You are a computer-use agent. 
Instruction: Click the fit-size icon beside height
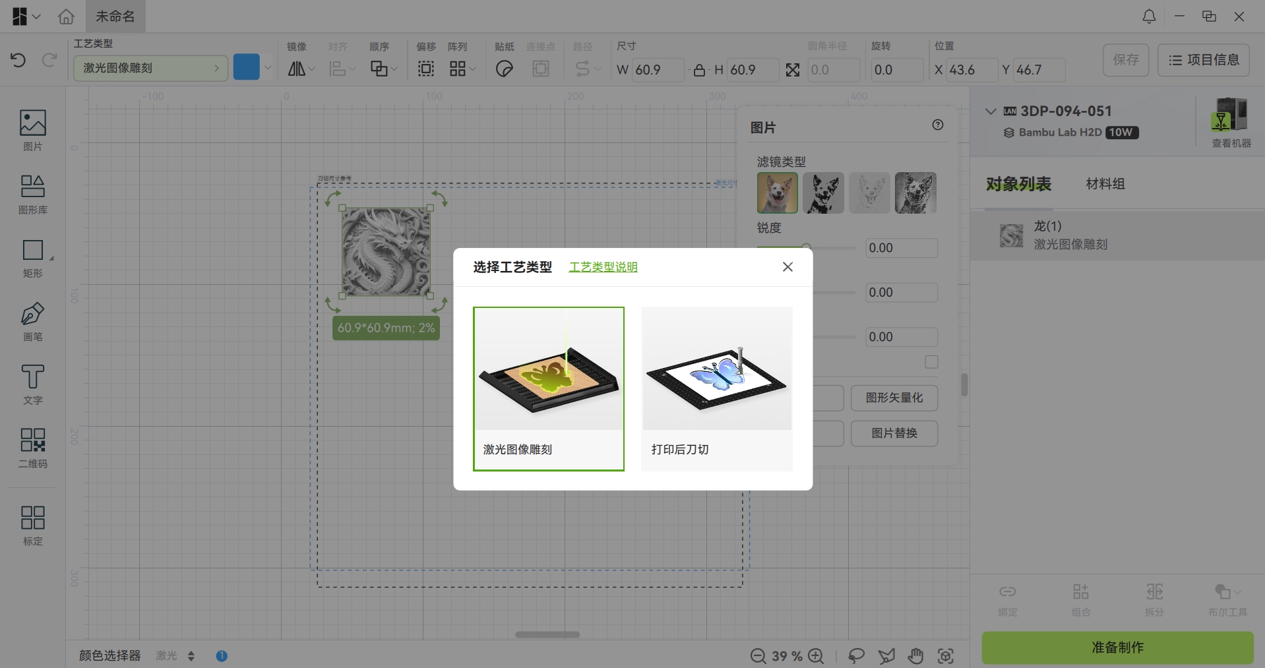793,70
